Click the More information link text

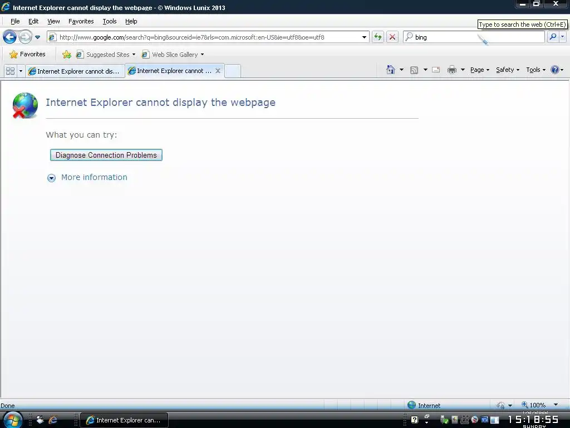click(94, 177)
